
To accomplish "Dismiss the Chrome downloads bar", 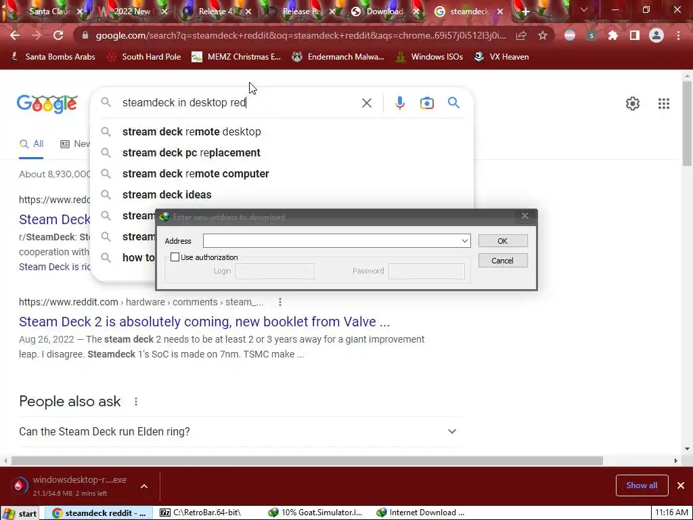I will tap(681, 485).
